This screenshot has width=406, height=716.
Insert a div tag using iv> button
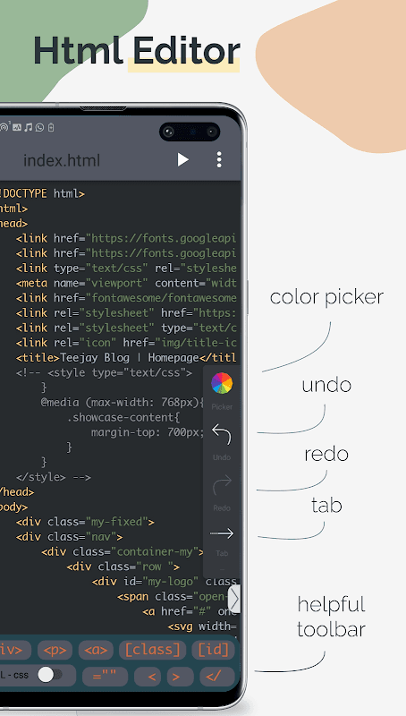[13, 650]
